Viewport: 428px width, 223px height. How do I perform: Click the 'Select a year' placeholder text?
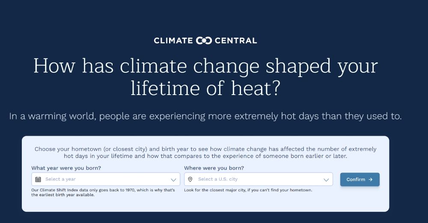pyautogui.click(x=61, y=179)
